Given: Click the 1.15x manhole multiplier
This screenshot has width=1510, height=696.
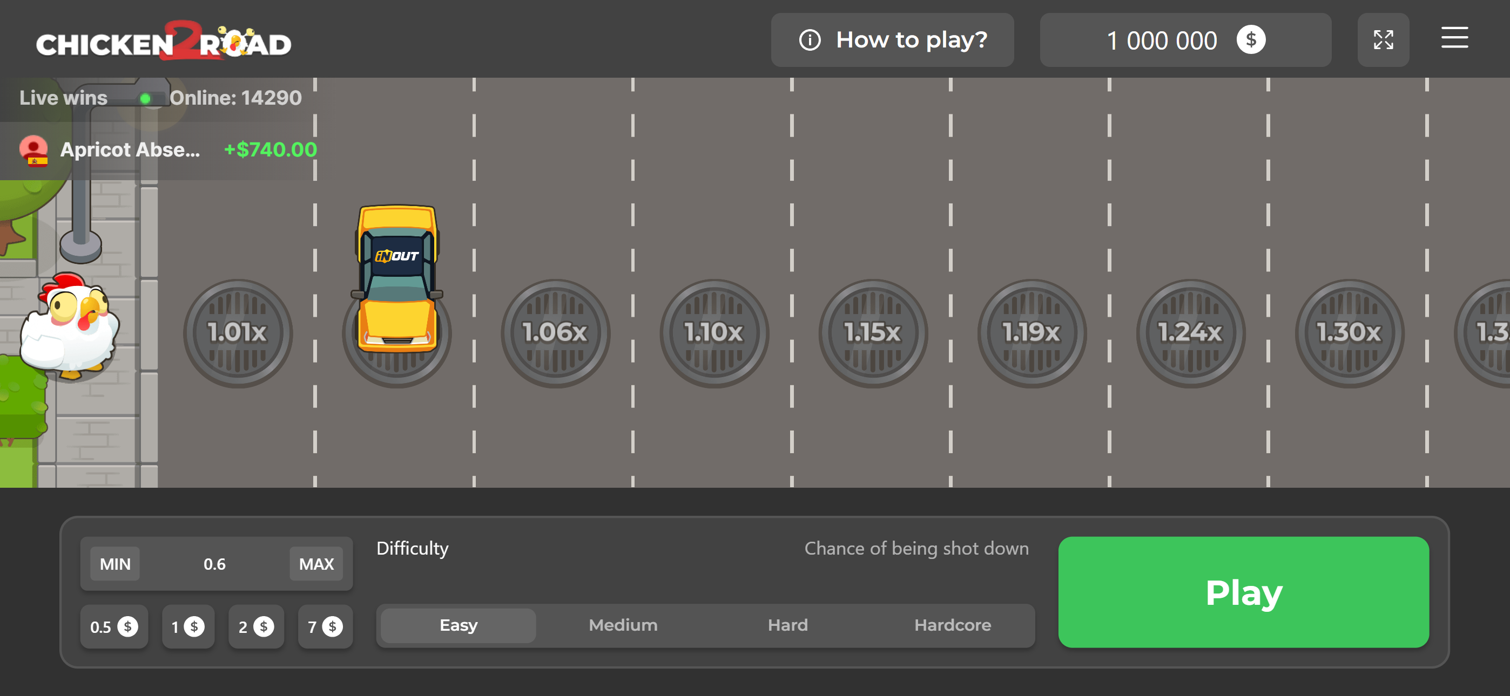Looking at the screenshot, I should click(872, 333).
